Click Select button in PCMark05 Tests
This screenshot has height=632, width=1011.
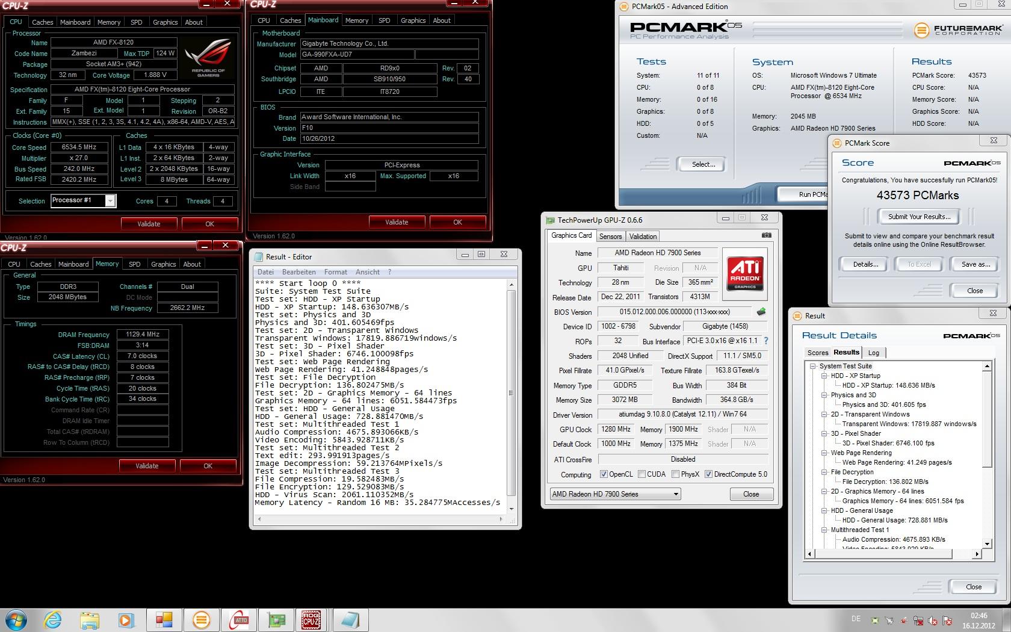[703, 164]
